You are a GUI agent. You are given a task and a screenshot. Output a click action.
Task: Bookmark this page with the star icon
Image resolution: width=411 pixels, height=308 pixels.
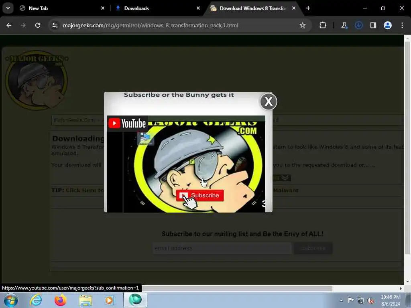303,25
